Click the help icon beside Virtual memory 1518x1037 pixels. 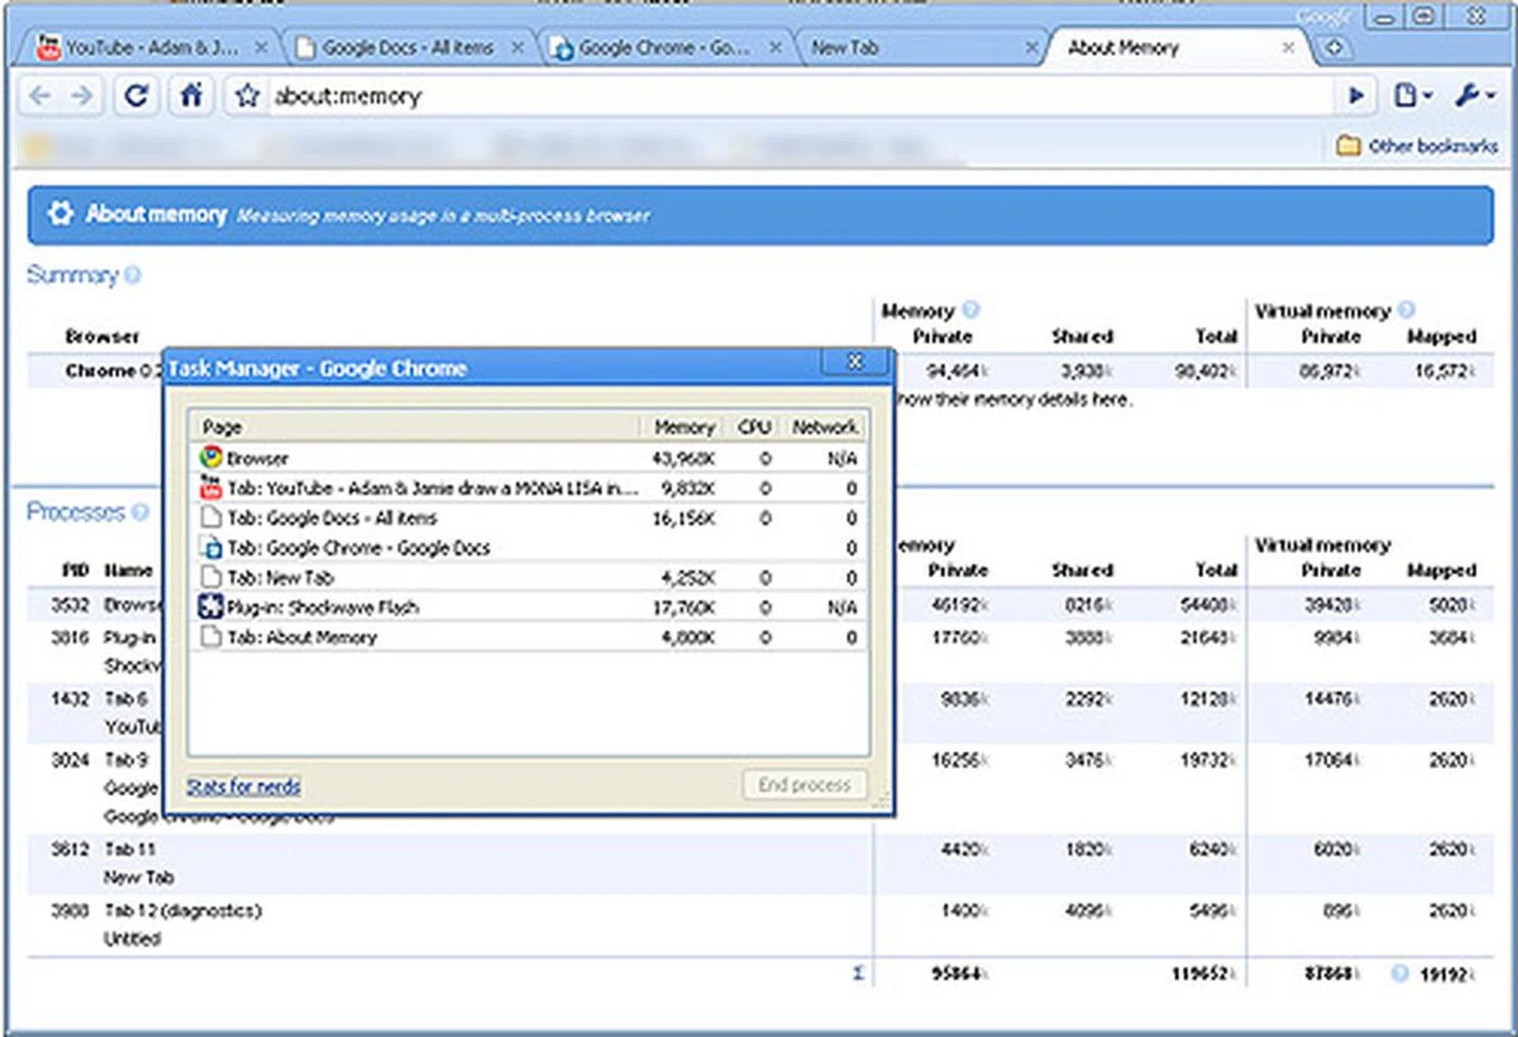point(1407,310)
